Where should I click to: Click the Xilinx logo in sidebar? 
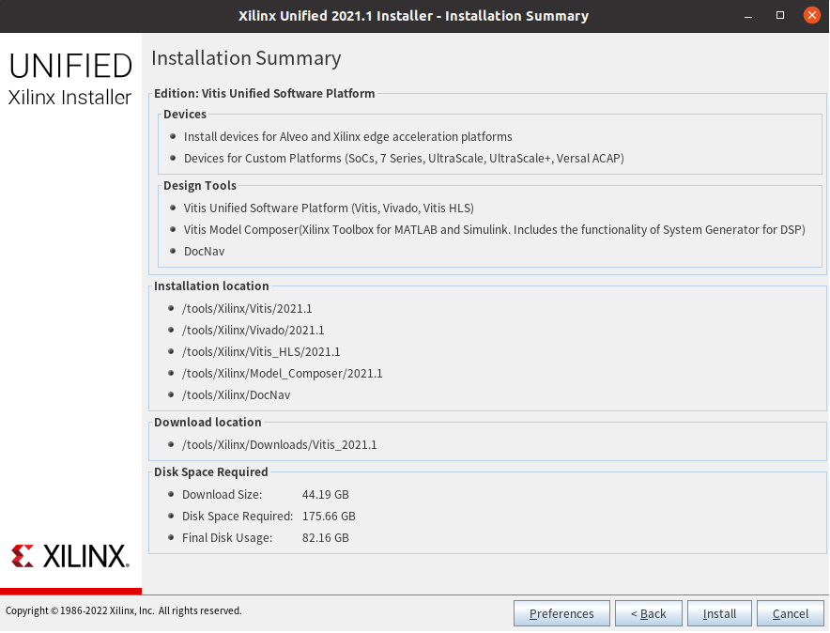coord(70,556)
